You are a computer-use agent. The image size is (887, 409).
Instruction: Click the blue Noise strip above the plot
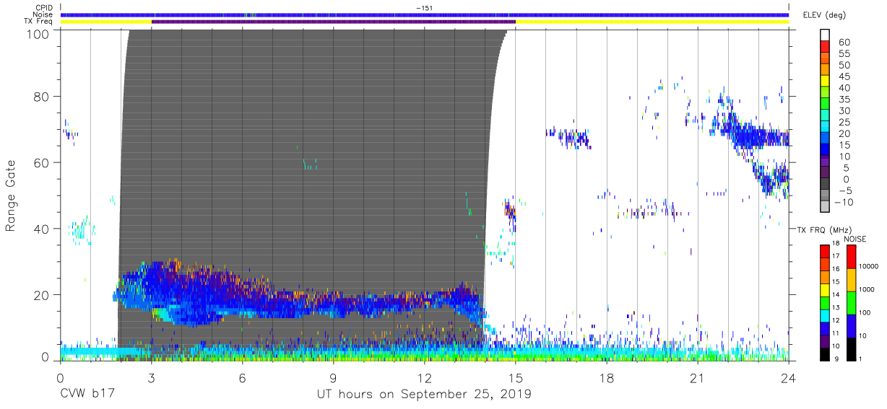[425, 14]
